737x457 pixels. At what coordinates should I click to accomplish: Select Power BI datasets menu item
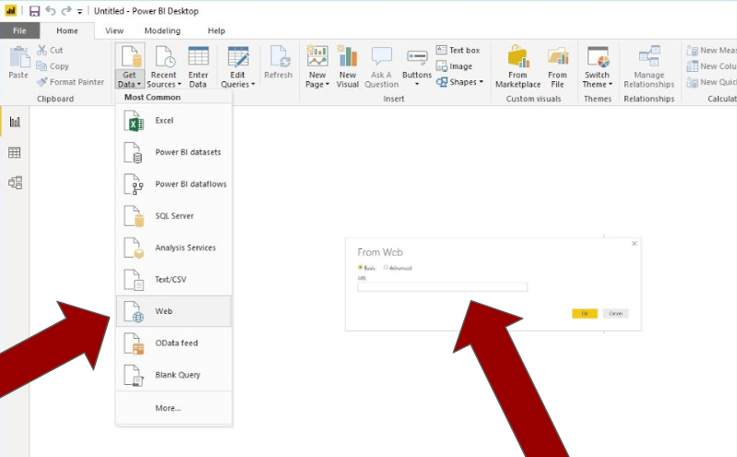point(174,152)
